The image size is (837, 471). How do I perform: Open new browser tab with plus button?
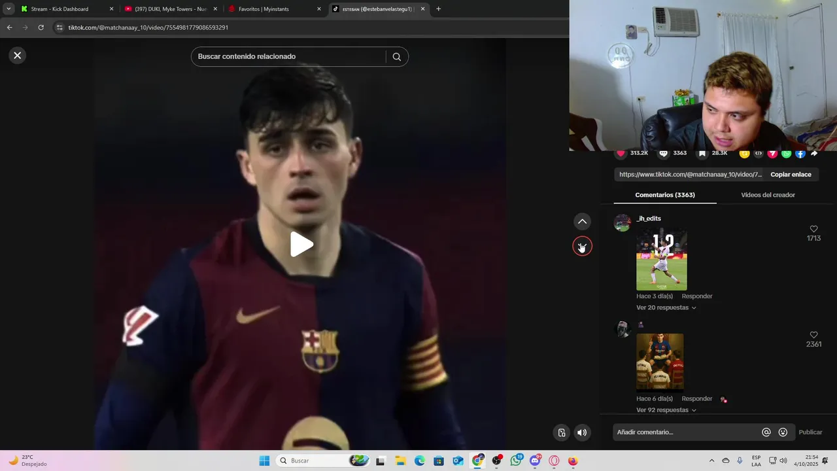click(x=438, y=9)
